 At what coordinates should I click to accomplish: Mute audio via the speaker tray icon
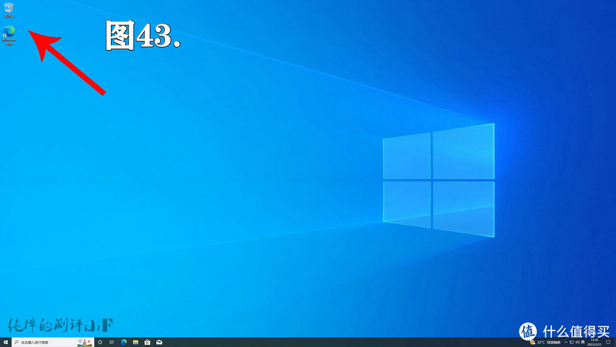[577, 342]
